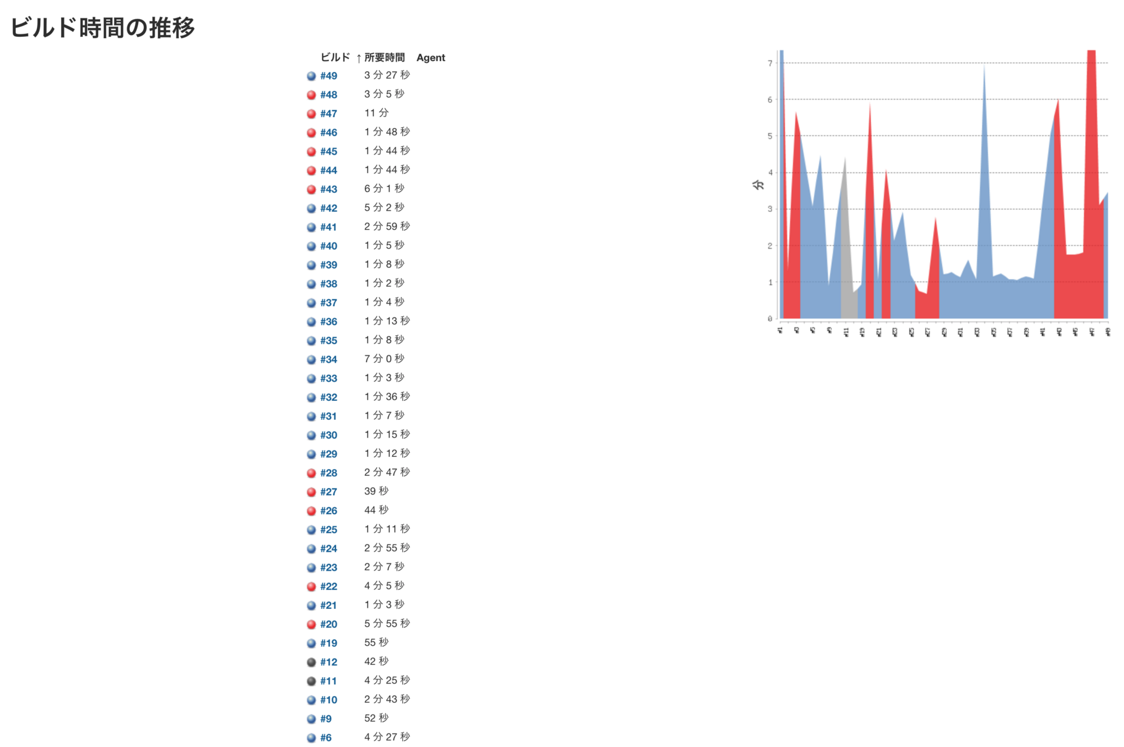1124x747 pixels.
Task: Click the red failure ball beside build #47
Action: point(311,114)
